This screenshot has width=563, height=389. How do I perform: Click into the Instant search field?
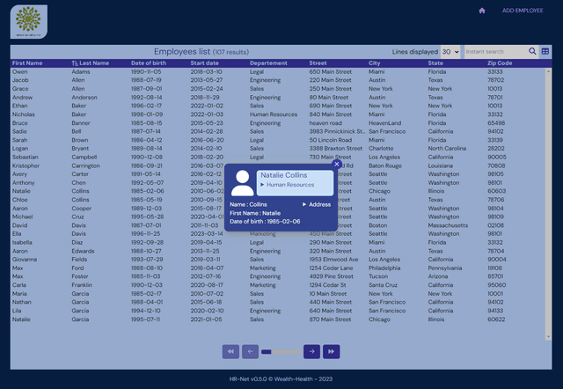point(495,52)
